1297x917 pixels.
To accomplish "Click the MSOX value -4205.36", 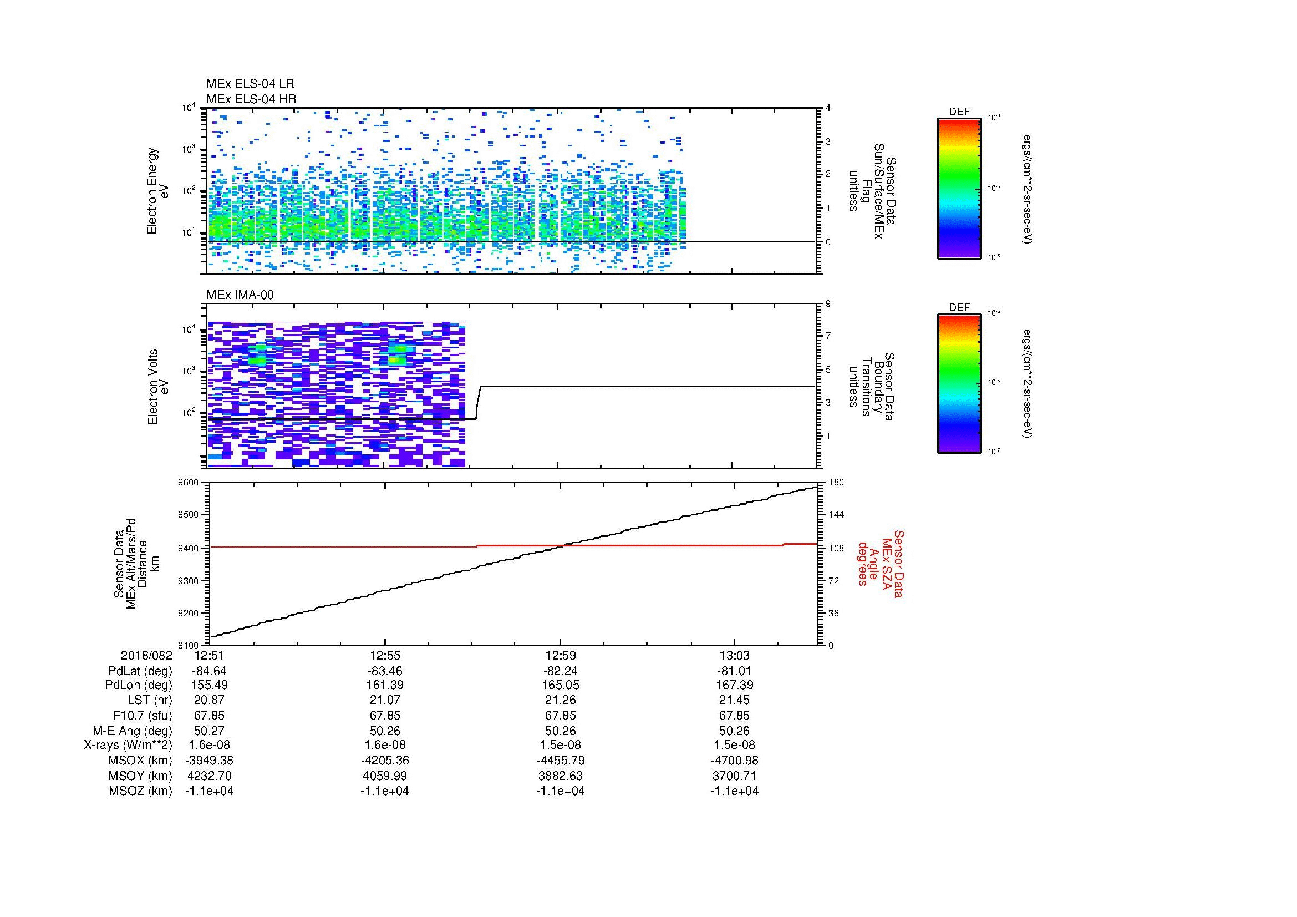I will tap(385, 761).
